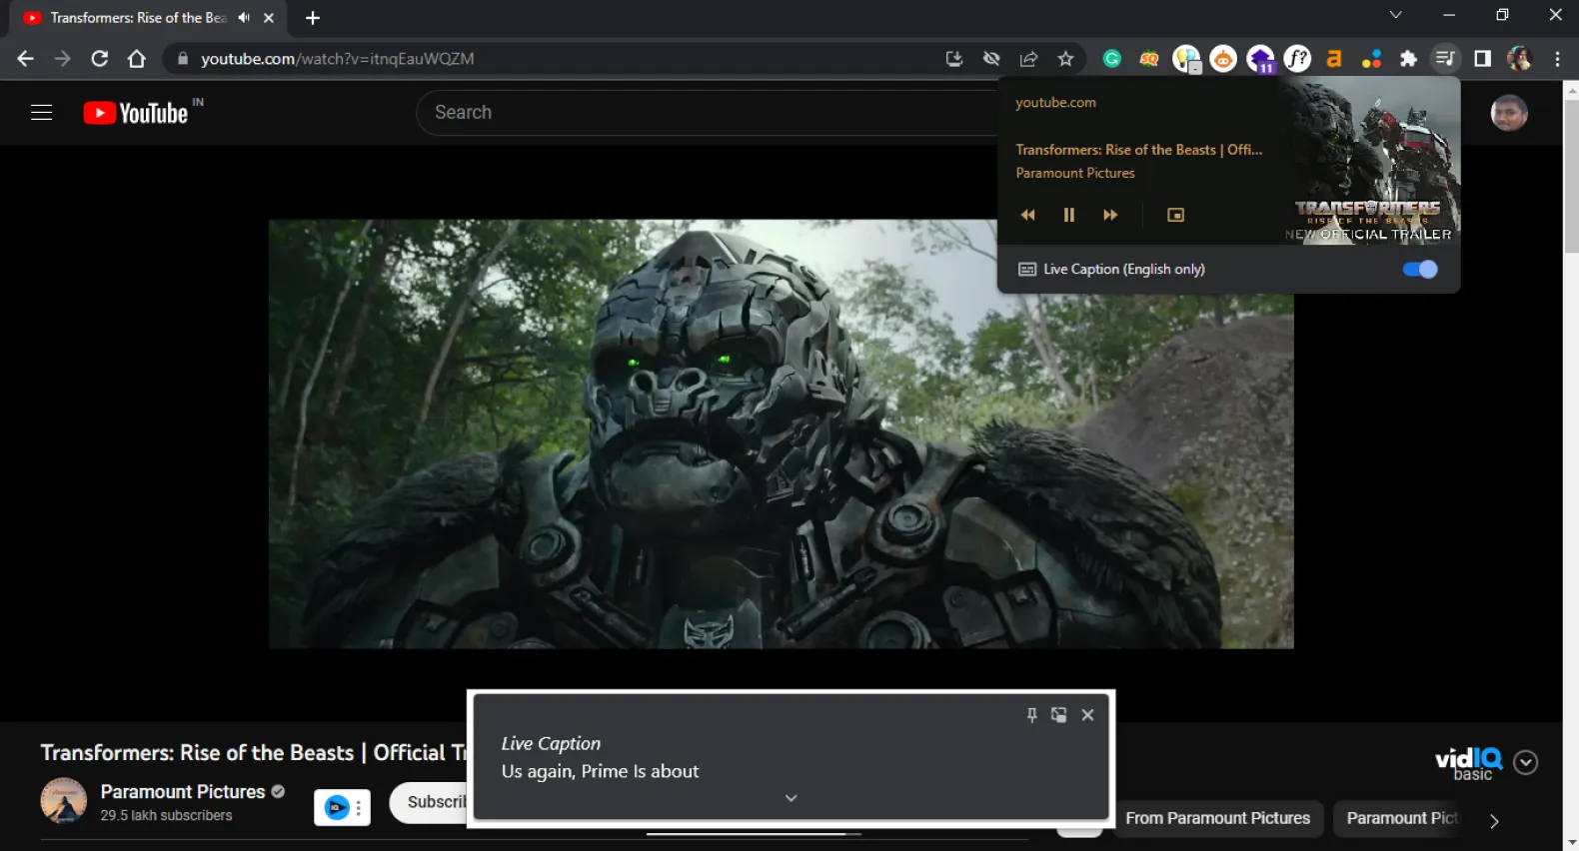Open the lightbulb extension icon
Screen dimensions: 1579x851
click(1186, 60)
